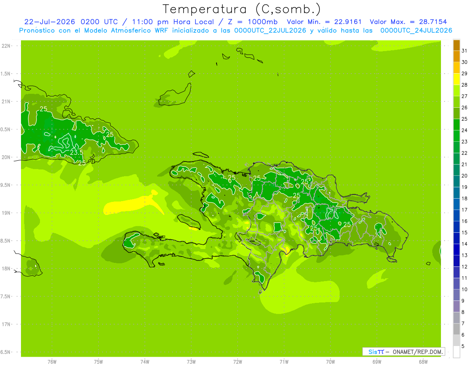The image size is (475, 367).
Task: Pick the gray legend swatch between 6 and 7
Action: (x=456, y=329)
